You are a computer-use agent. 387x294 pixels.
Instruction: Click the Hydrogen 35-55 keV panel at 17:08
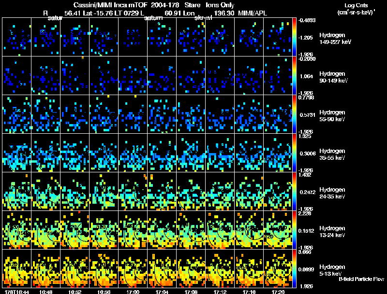point(191,153)
